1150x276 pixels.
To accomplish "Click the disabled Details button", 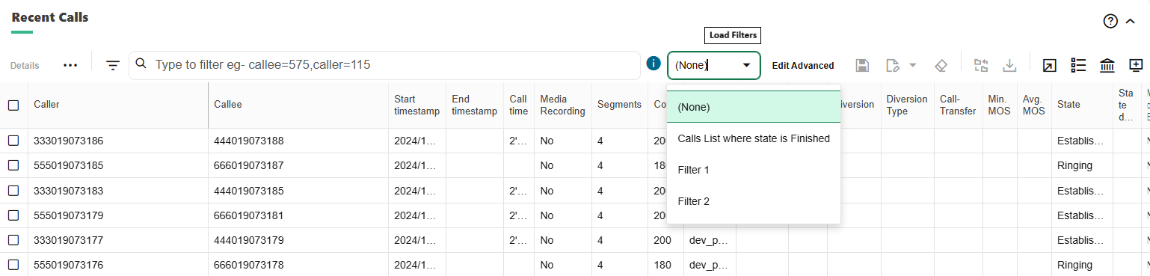I will click(25, 66).
